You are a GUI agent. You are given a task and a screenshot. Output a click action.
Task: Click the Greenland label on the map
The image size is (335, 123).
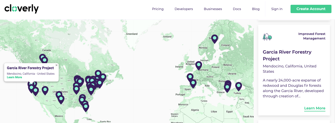pyautogui.click(x=132, y=34)
